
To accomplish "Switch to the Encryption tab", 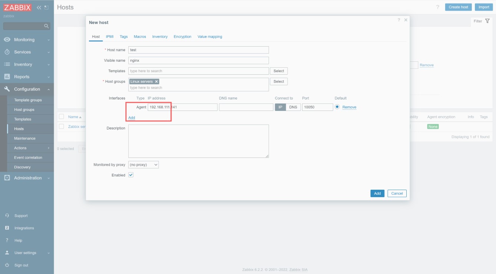I will click(x=182, y=37).
